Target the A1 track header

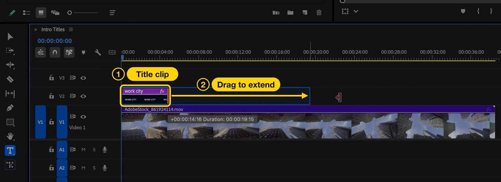point(62,150)
